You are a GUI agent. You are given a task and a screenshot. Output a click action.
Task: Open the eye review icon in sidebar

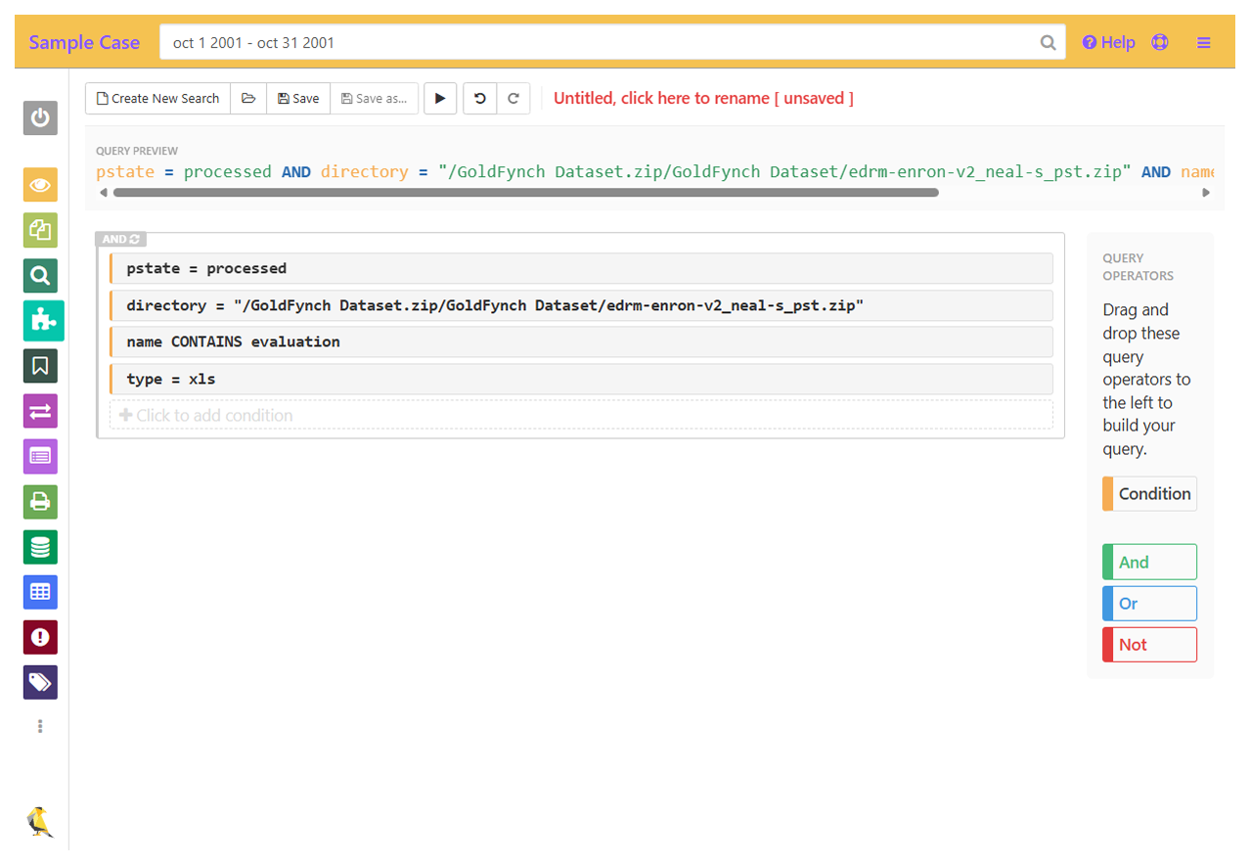(40, 185)
